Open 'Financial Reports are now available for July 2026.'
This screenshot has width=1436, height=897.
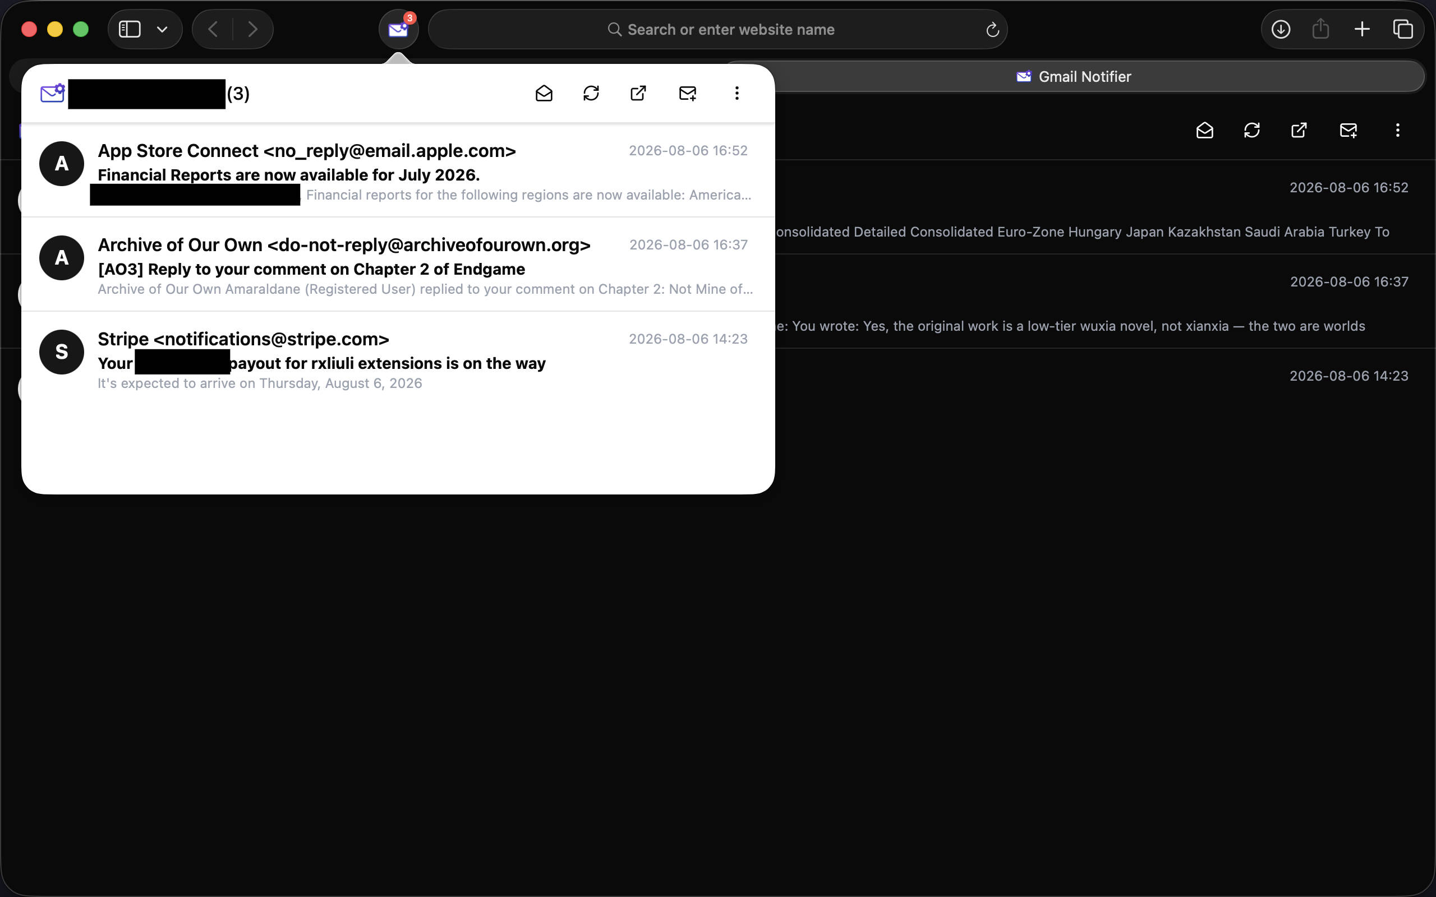(x=289, y=175)
